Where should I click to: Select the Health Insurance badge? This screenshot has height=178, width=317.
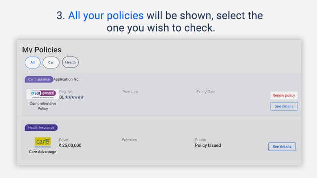(x=41, y=128)
